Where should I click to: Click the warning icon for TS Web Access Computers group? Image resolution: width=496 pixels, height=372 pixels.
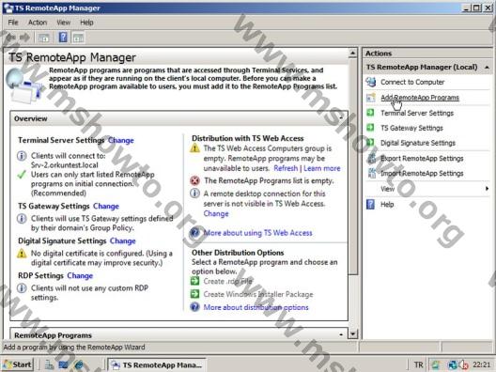click(194, 148)
